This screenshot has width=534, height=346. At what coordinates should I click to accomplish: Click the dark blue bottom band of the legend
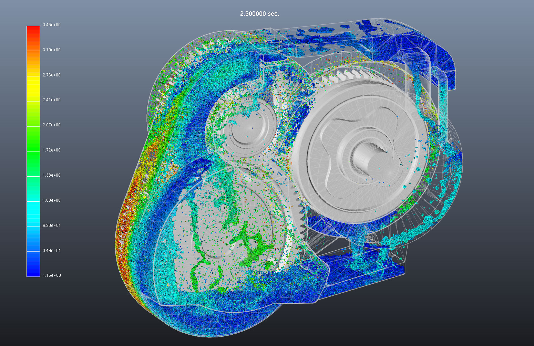[33, 264]
